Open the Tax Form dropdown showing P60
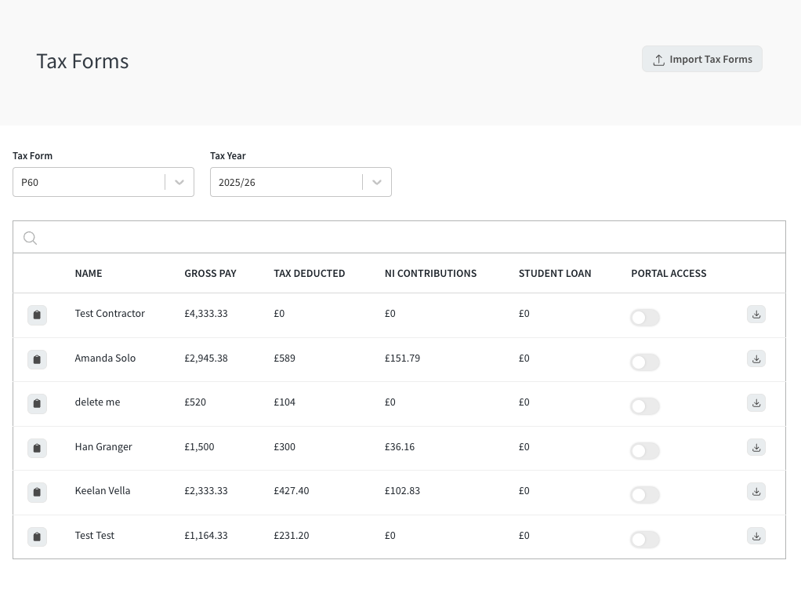 103,182
